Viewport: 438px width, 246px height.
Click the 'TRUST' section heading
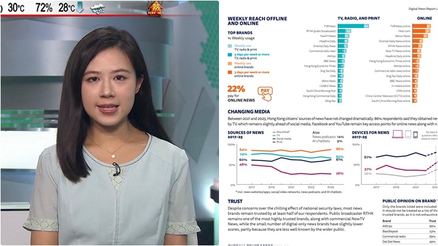tap(235, 202)
